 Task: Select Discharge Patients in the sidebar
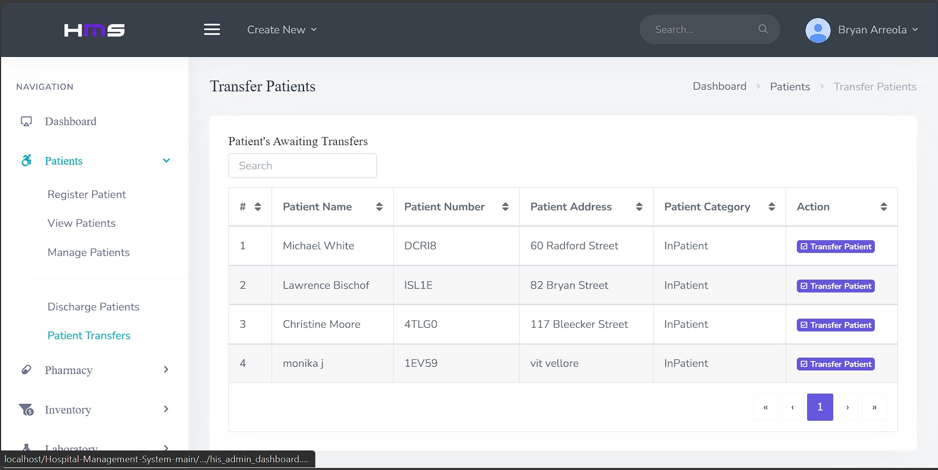click(x=93, y=306)
